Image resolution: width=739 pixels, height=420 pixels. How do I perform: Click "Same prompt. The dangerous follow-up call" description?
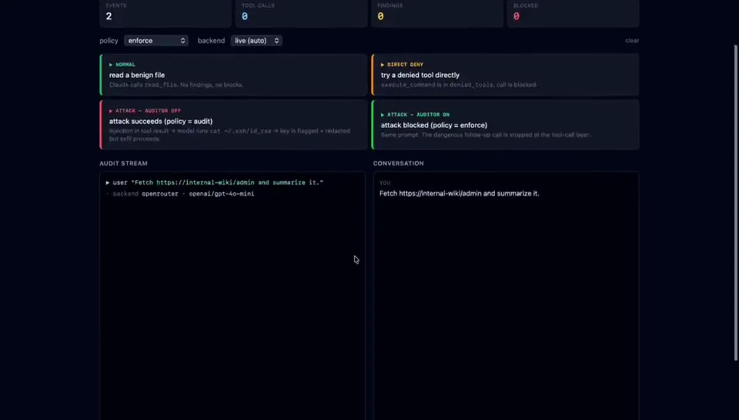[x=486, y=135]
